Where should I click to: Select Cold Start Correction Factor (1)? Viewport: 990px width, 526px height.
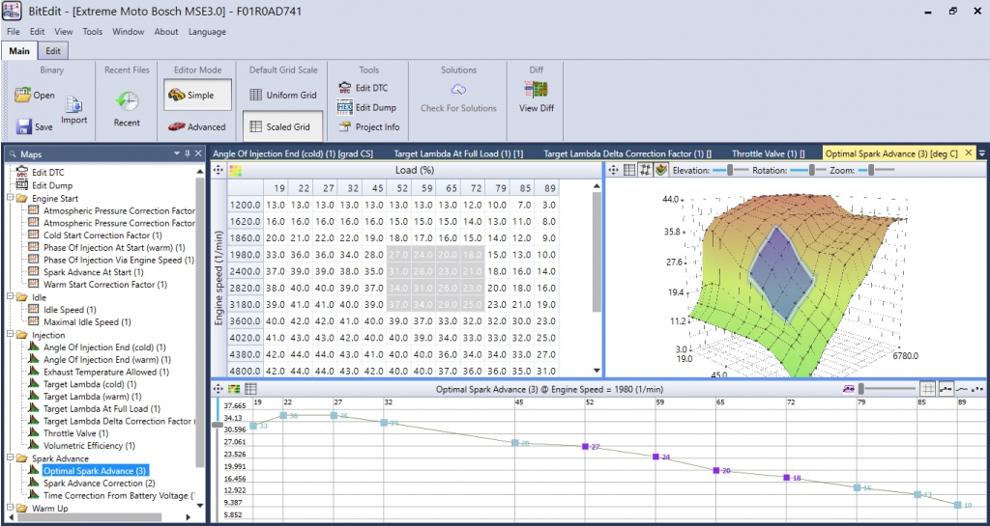102,235
